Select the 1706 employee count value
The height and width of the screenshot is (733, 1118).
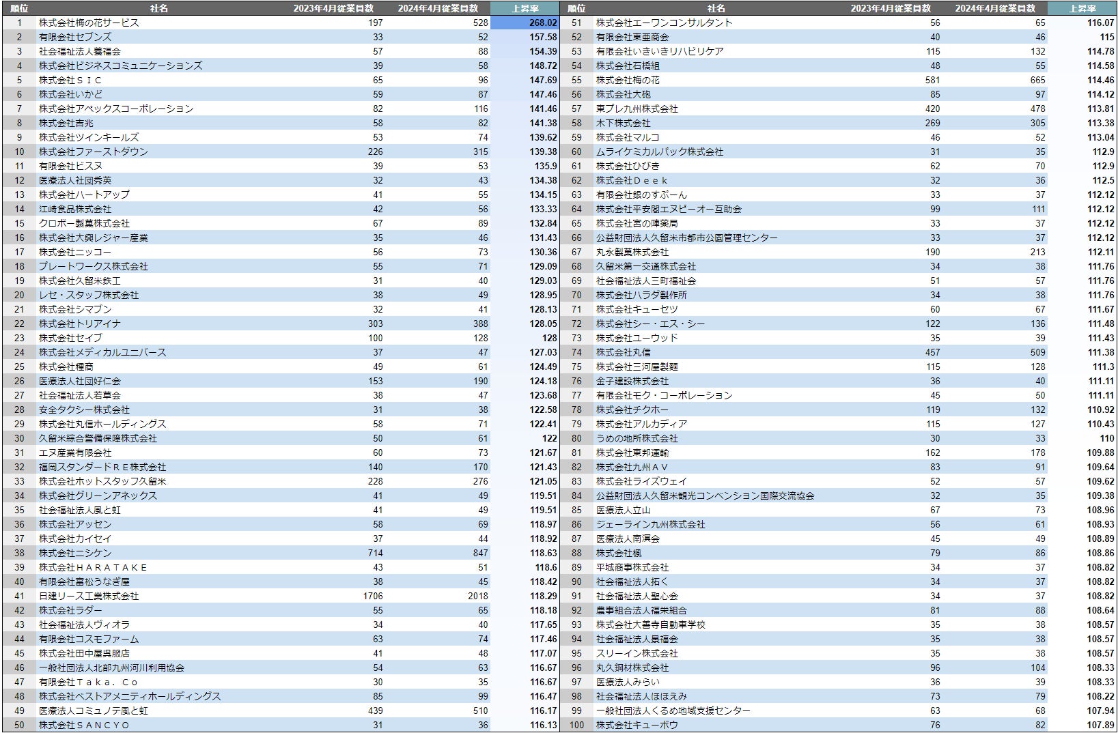coord(373,596)
